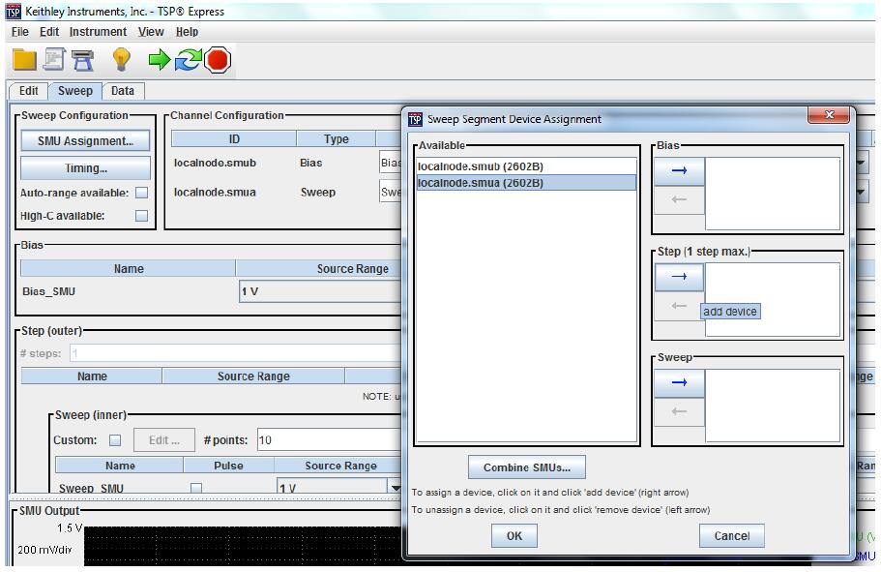Open the Instrument menu

[98, 32]
